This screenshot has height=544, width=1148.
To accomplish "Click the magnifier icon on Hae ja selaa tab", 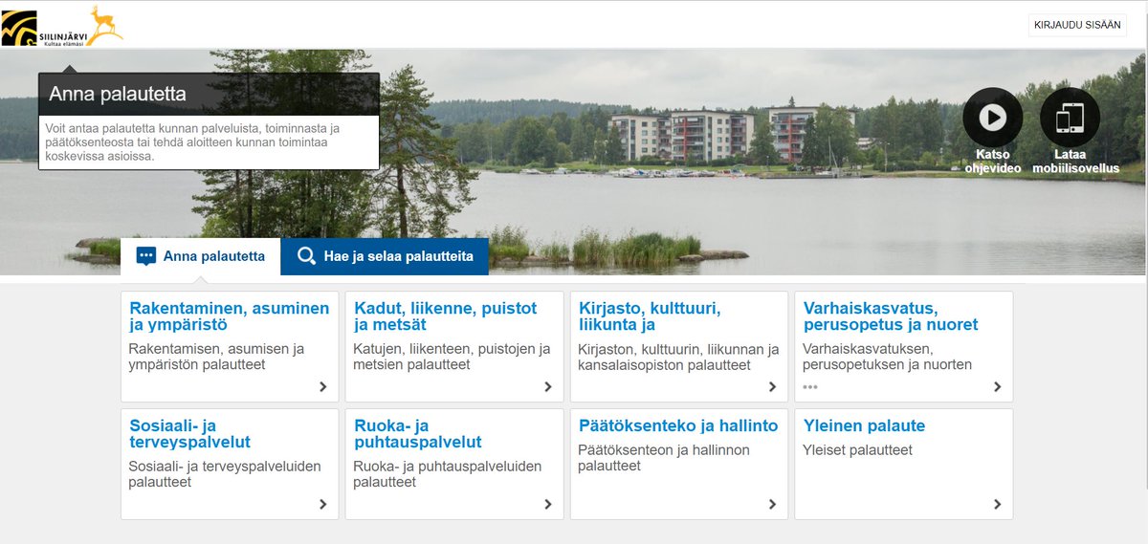I will pos(307,256).
